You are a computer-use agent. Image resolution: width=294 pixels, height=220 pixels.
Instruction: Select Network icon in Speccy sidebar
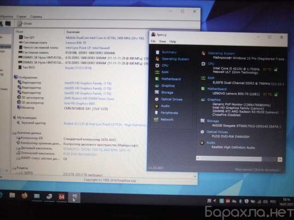[156, 120]
